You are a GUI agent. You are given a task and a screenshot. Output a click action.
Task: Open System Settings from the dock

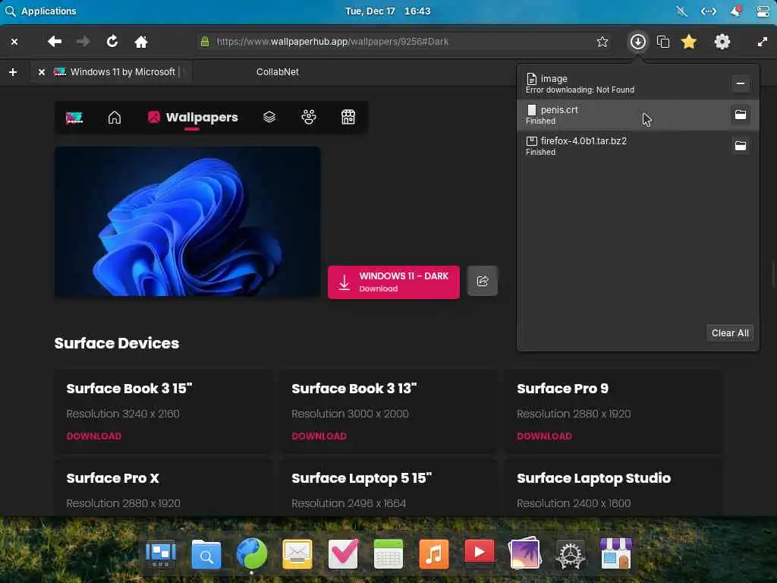tap(571, 554)
